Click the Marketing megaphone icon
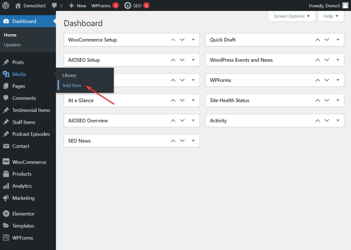The image size is (351, 250). [x=6, y=198]
